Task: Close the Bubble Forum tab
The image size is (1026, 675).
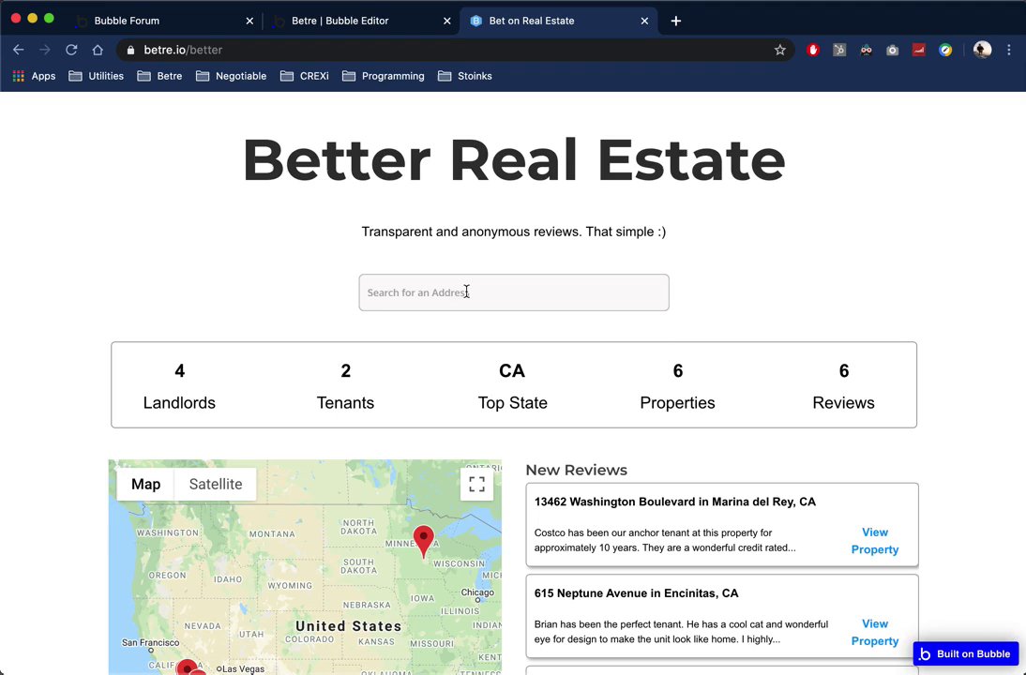Action: point(249,21)
